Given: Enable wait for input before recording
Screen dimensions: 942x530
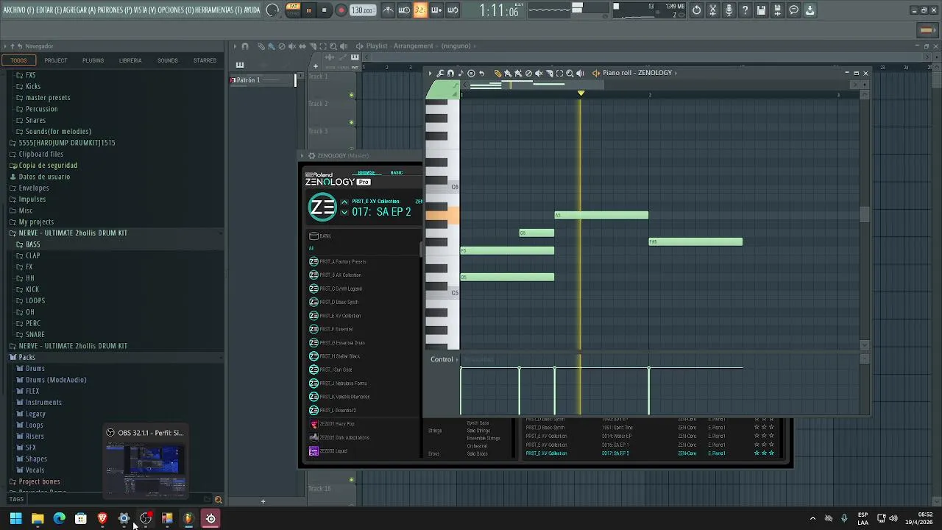Looking at the screenshot, I should coord(404,10).
